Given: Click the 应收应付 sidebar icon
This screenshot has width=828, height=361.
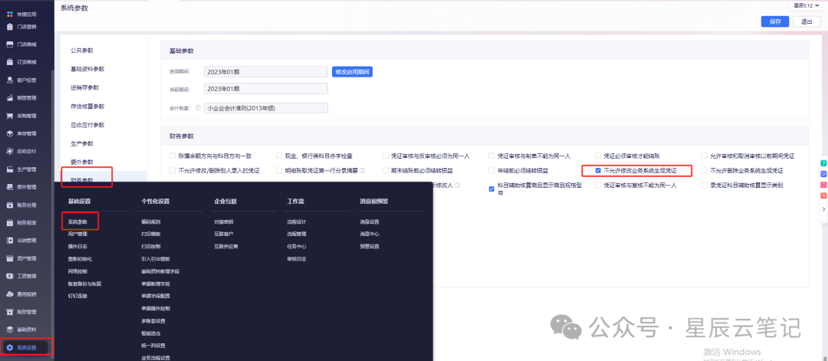Looking at the screenshot, I should pos(10,152).
